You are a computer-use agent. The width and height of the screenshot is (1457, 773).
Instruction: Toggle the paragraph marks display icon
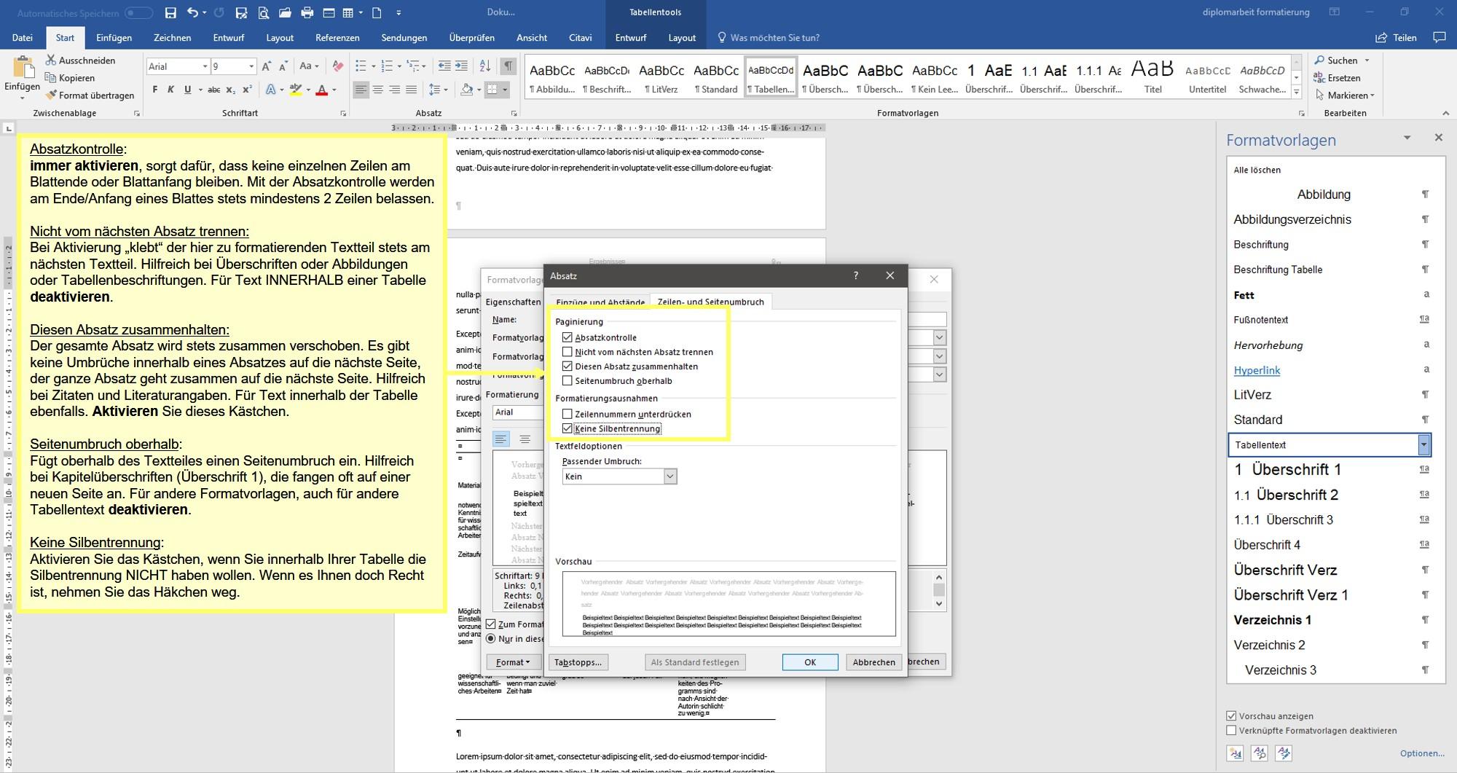point(508,66)
